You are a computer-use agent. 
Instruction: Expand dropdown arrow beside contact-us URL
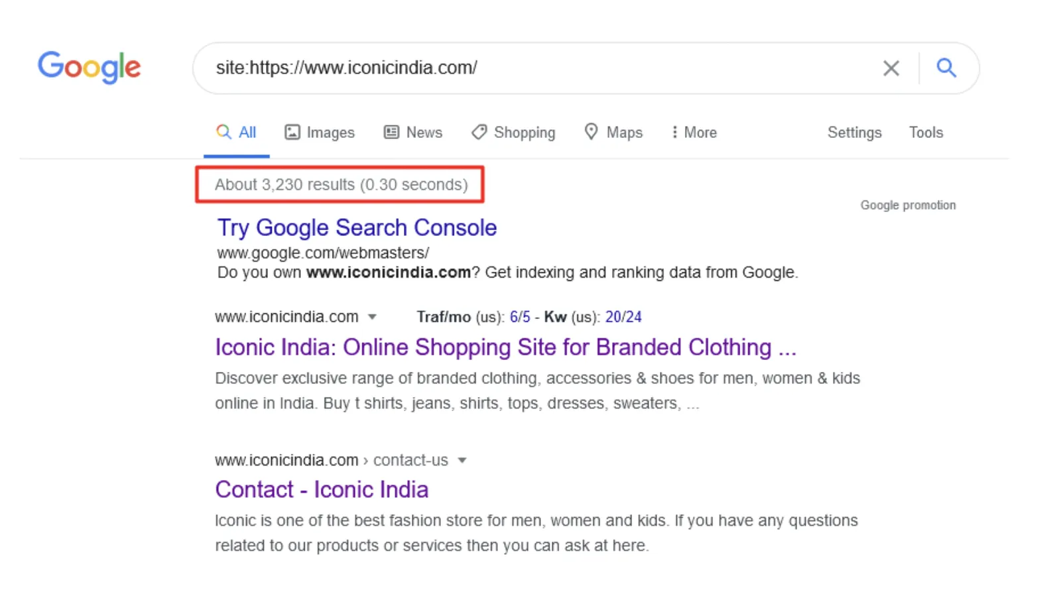pyautogui.click(x=462, y=460)
